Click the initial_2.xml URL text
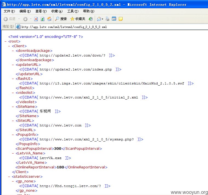Image resolution: width=208 pixels, height=195 pixels. click(x=89, y=97)
